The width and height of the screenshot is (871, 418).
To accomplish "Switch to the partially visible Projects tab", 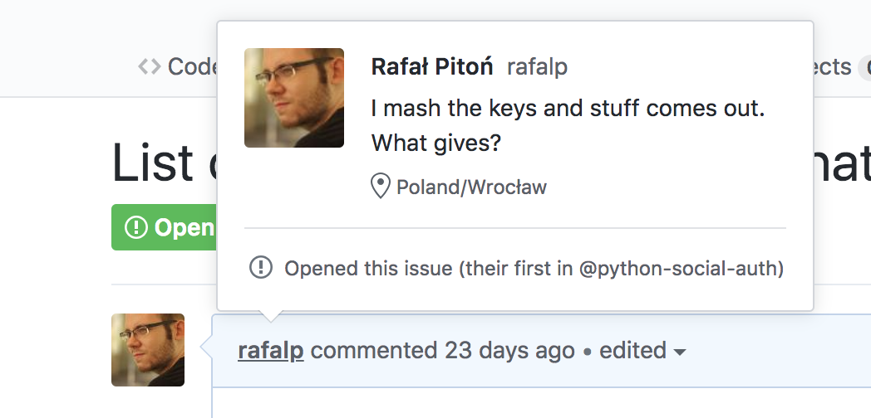I will (x=833, y=67).
